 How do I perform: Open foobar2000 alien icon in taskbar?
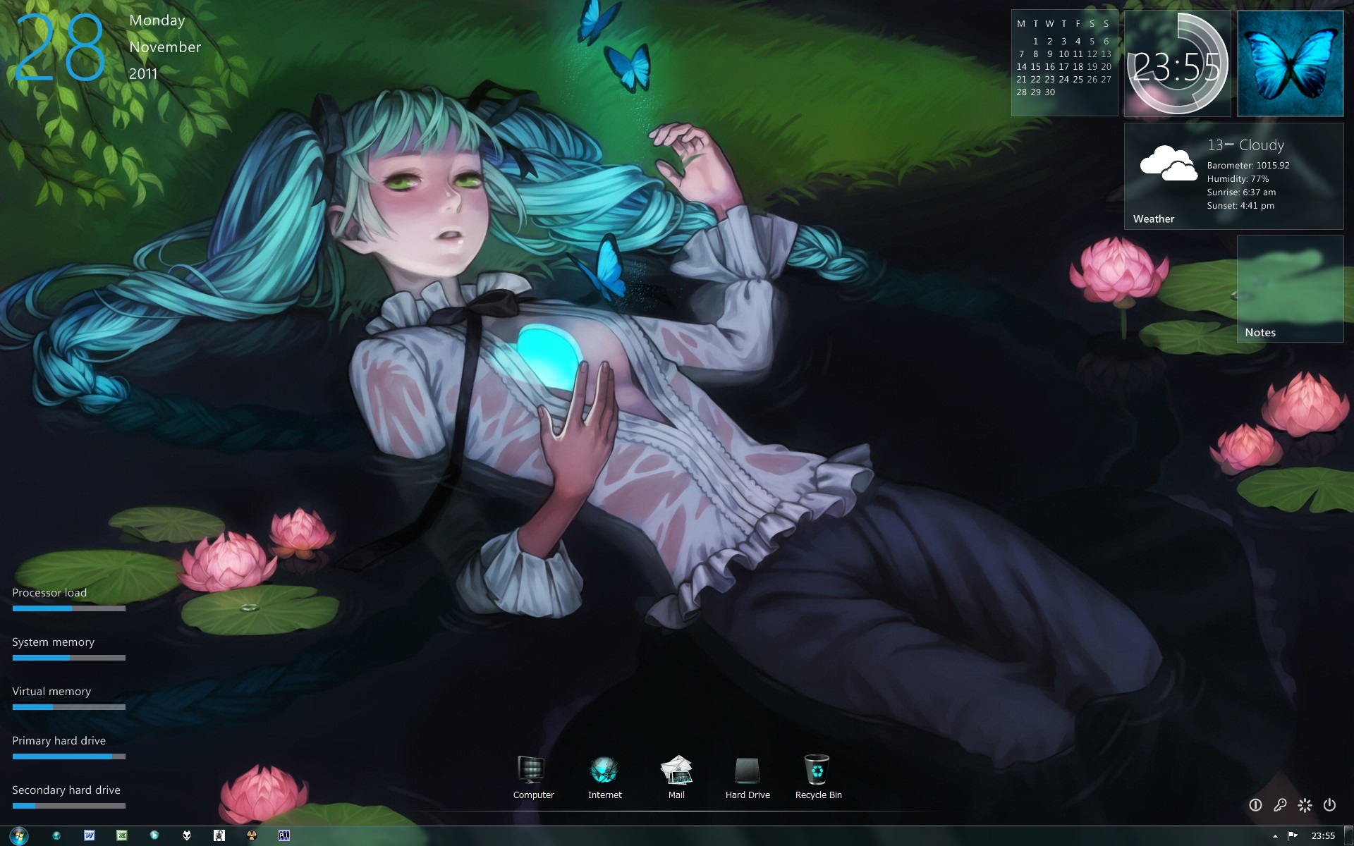pos(187,835)
